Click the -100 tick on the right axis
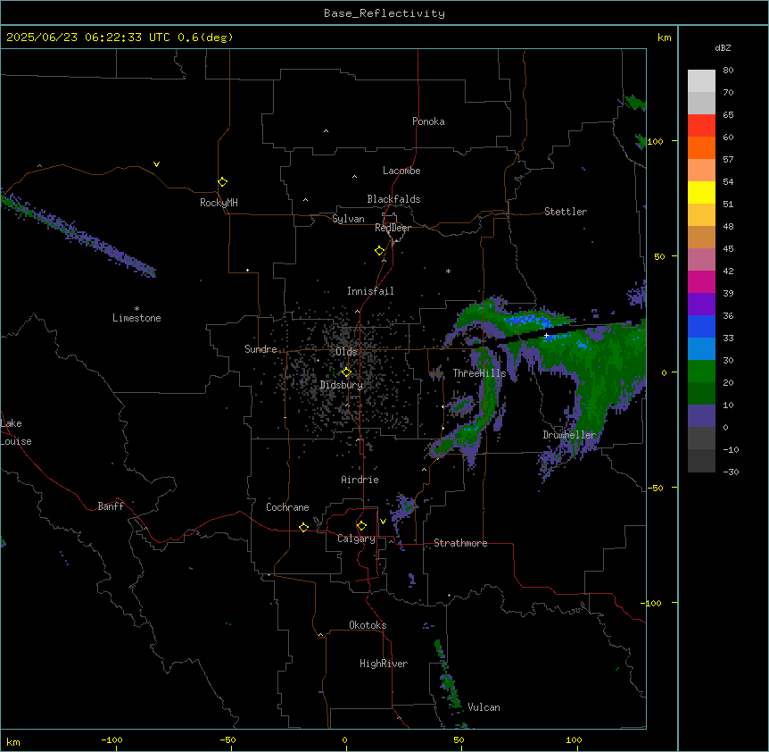The image size is (769, 752). click(x=651, y=603)
